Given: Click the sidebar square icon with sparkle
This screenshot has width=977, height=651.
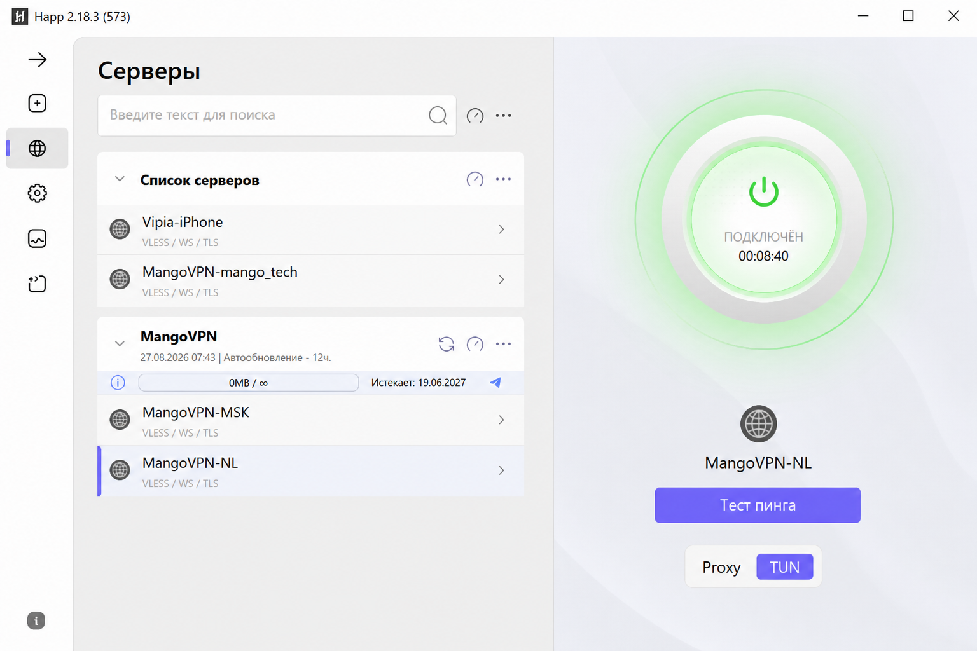Looking at the screenshot, I should (x=38, y=284).
